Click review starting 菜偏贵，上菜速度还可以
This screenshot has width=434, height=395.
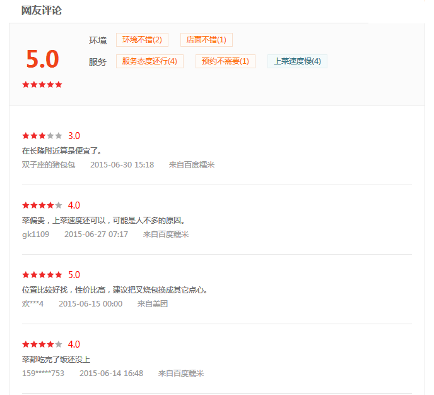pyautogui.click(x=103, y=221)
